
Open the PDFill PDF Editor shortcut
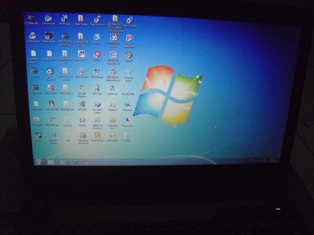(113, 41)
